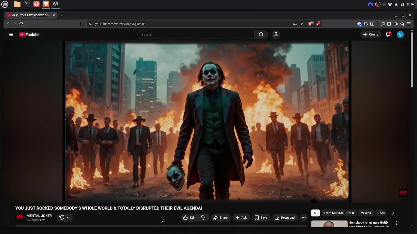Open a new browser tab
Screen dimensions: 417x234
[62, 15]
